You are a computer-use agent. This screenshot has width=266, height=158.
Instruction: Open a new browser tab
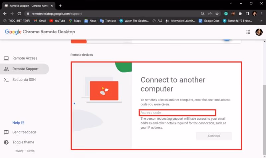pos(60,6)
